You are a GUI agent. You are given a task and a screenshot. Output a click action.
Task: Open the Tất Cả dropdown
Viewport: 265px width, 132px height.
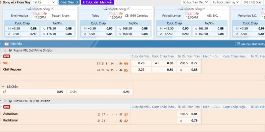(44, 2)
